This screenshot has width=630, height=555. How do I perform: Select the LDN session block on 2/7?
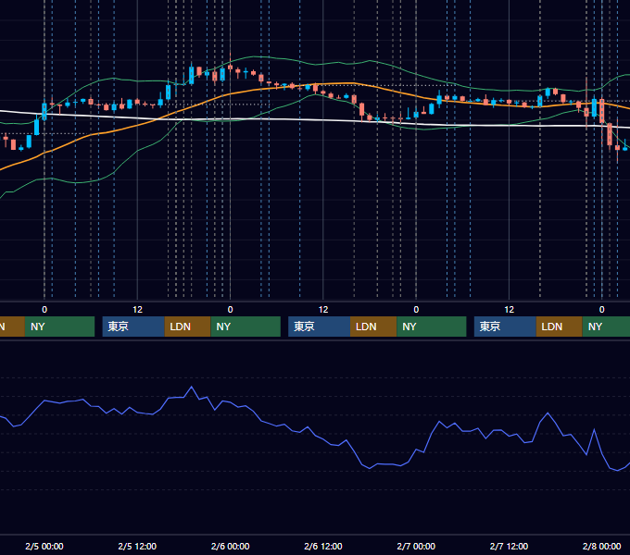(x=560, y=327)
